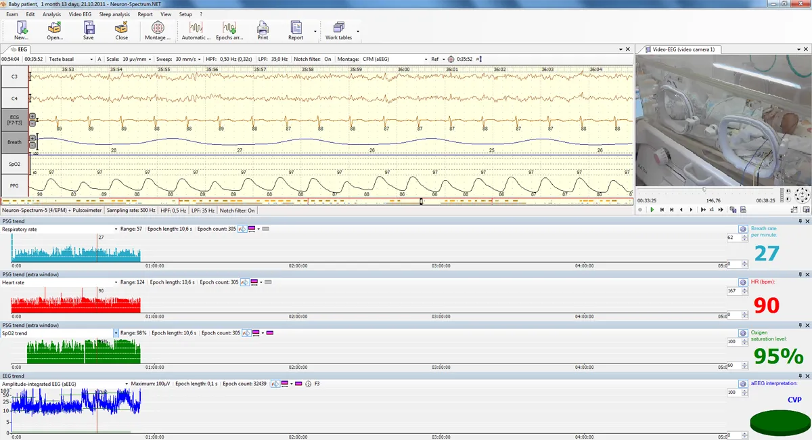The width and height of the screenshot is (812, 440).
Task: Open the Sleep analysis menu
Action: point(114,14)
